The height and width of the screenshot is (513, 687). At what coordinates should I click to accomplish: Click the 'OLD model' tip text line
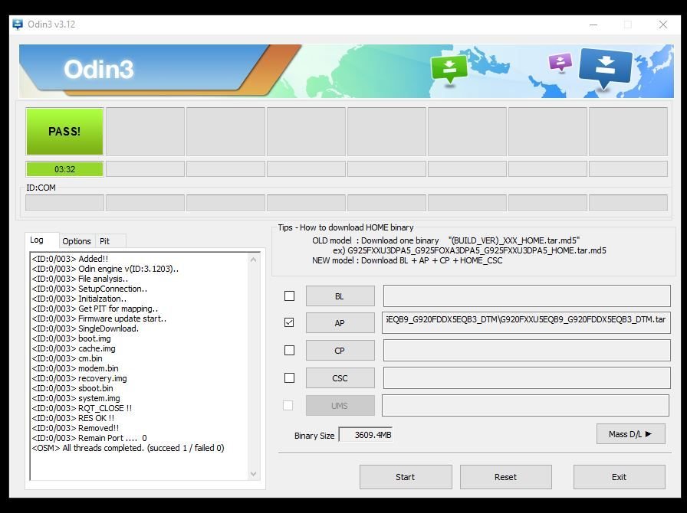pyautogui.click(x=446, y=240)
